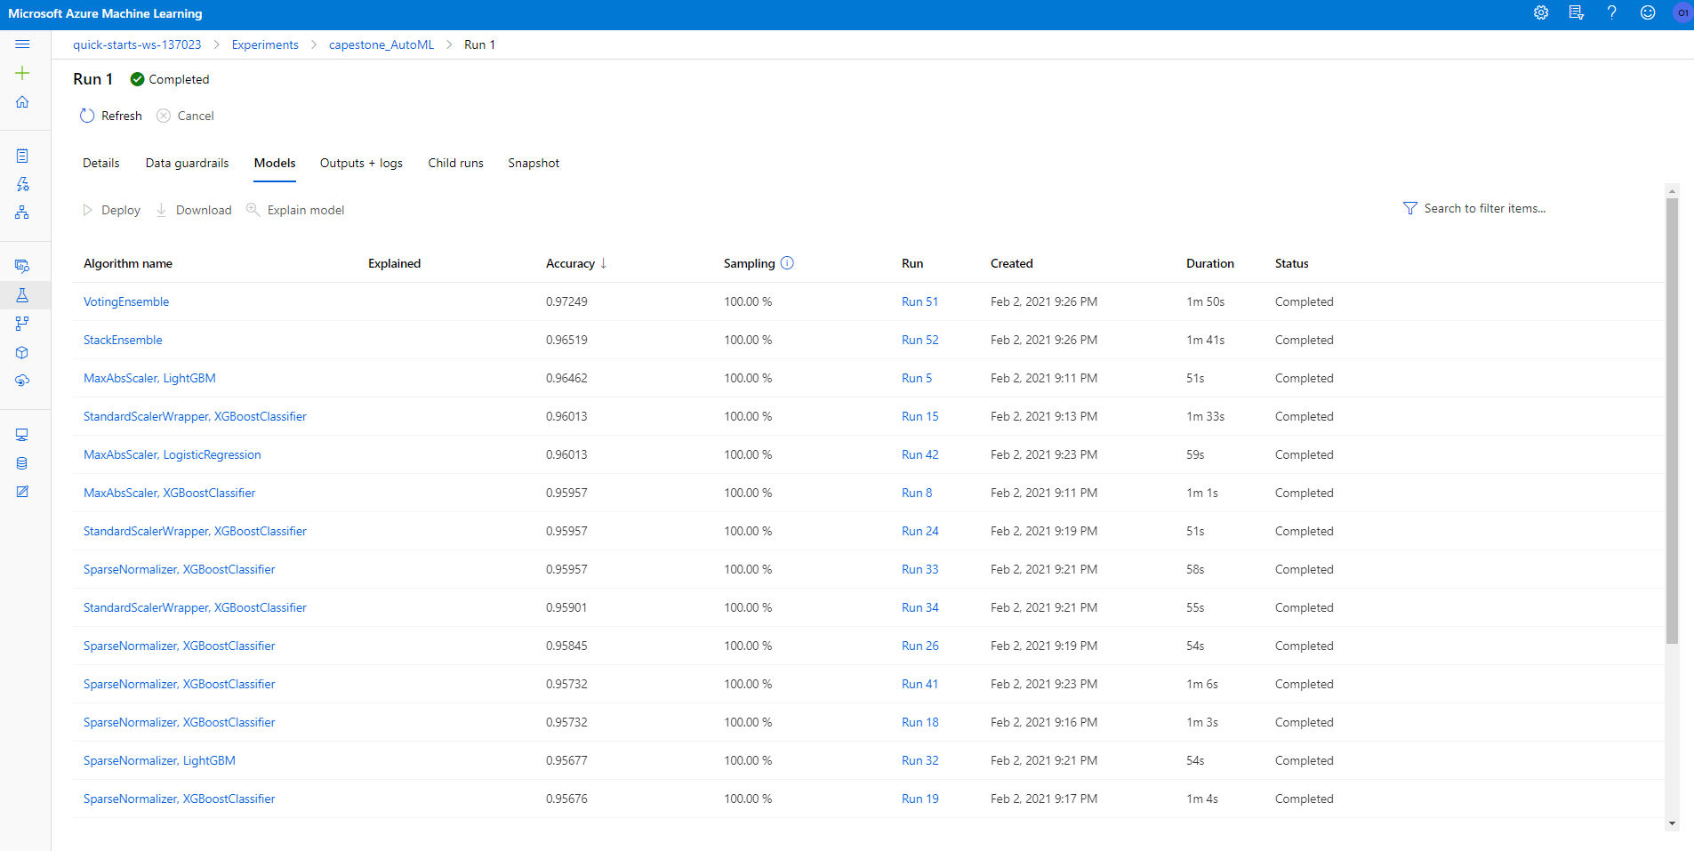Open the StackEnsemble model link
The image size is (1694, 851).
coord(123,340)
